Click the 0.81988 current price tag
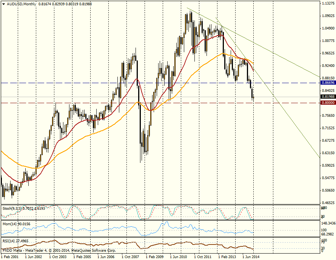This screenshot has height=260, width=336. coord(327,97)
